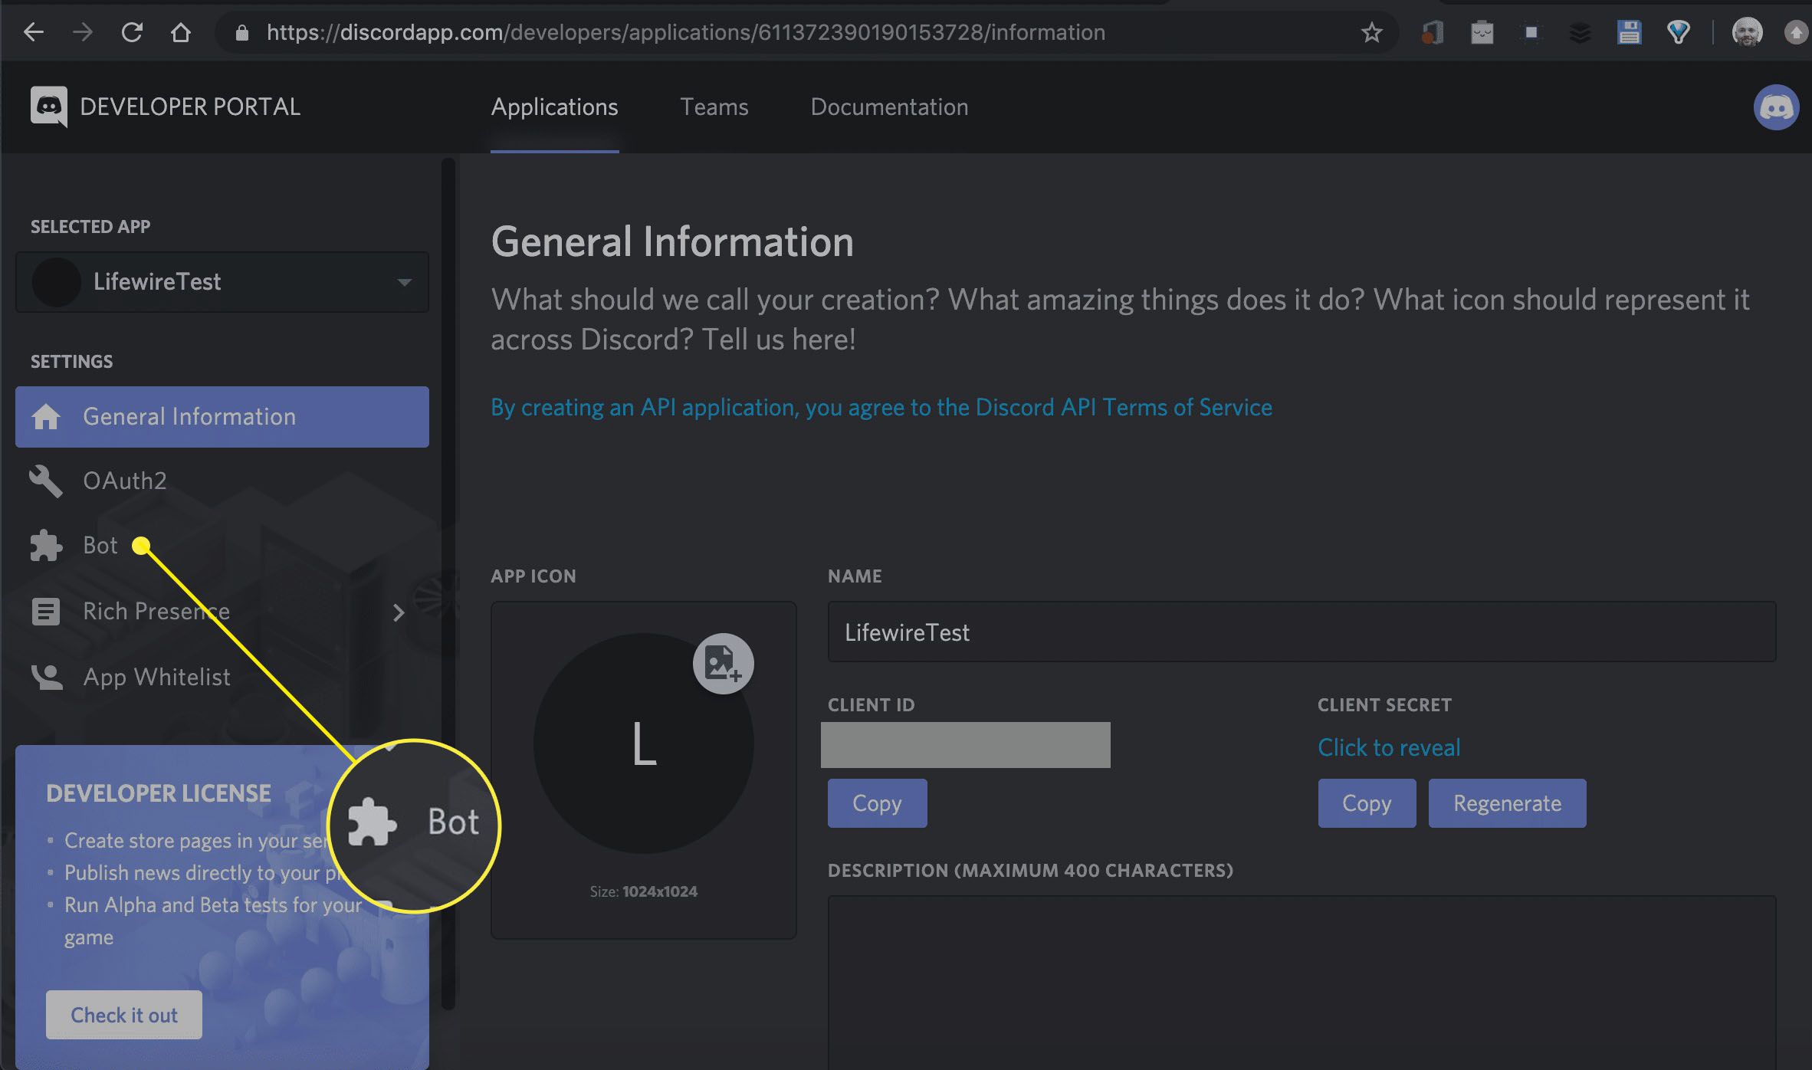Upload an image using the add-image icon
This screenshot has height=1070, width=1812.
click(x=723, y=664)
